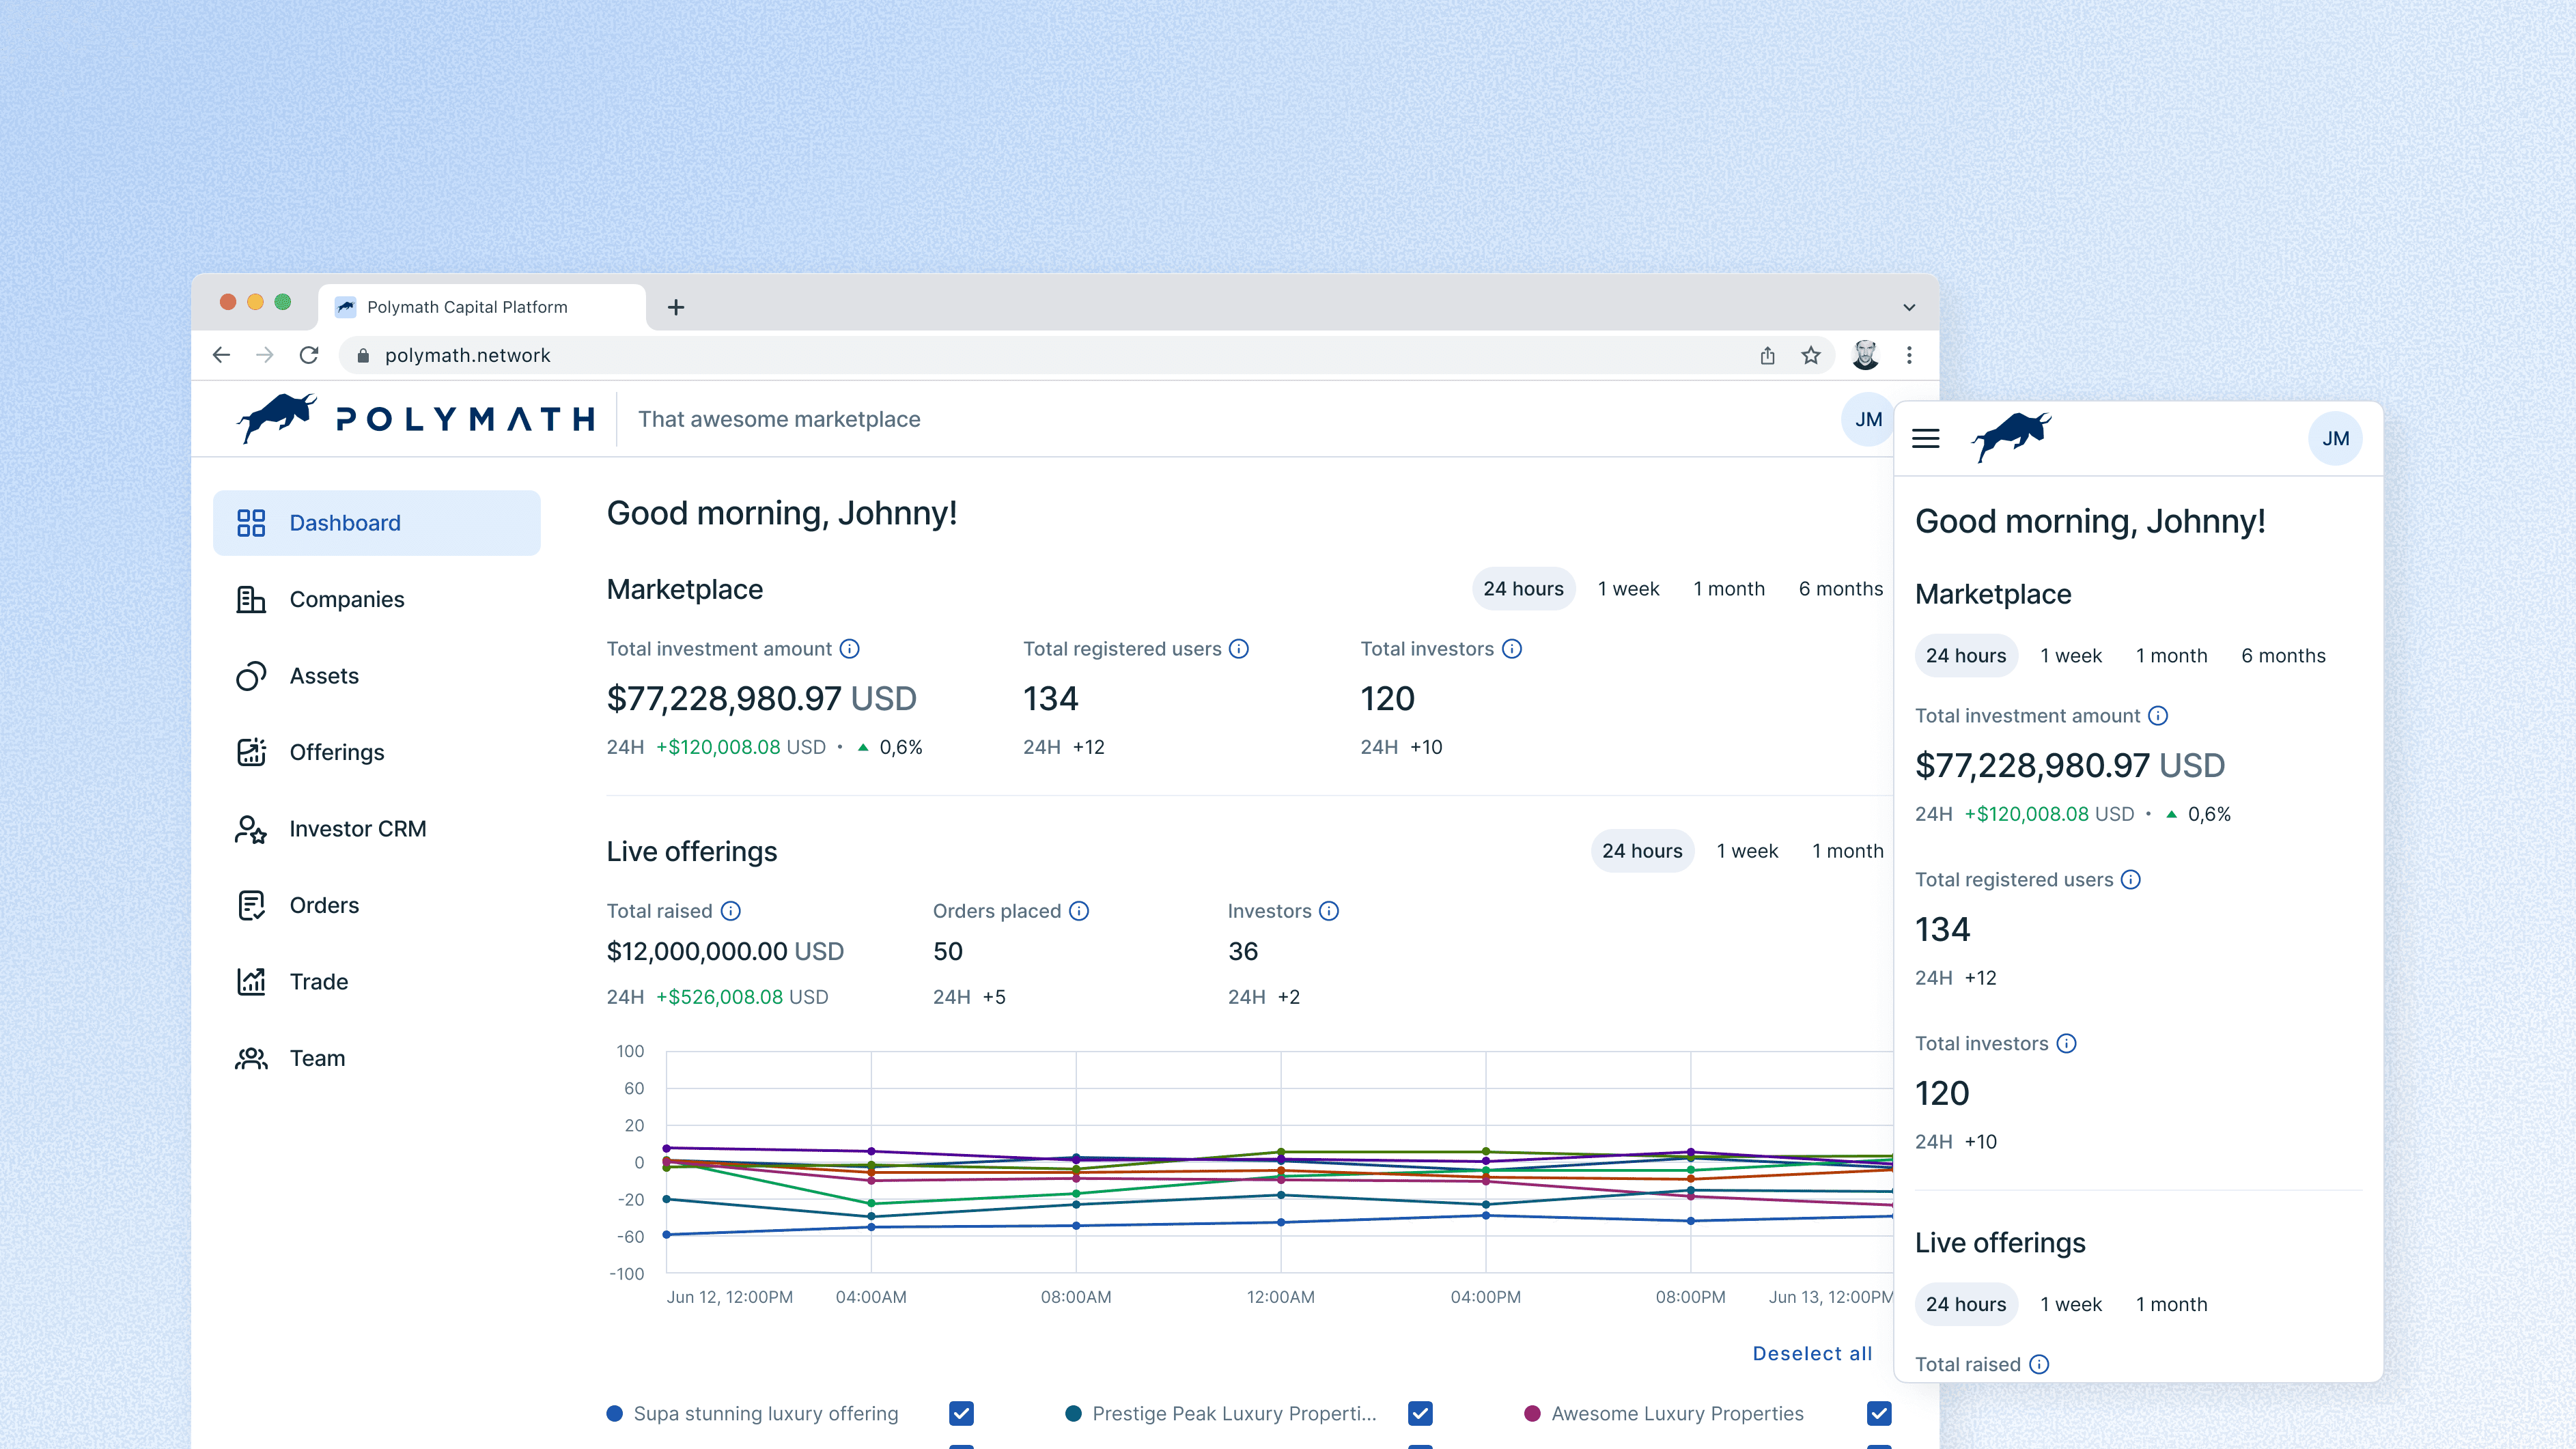Uncheck Awesome Luxury Properties checkbox

pos(1879,1413)
